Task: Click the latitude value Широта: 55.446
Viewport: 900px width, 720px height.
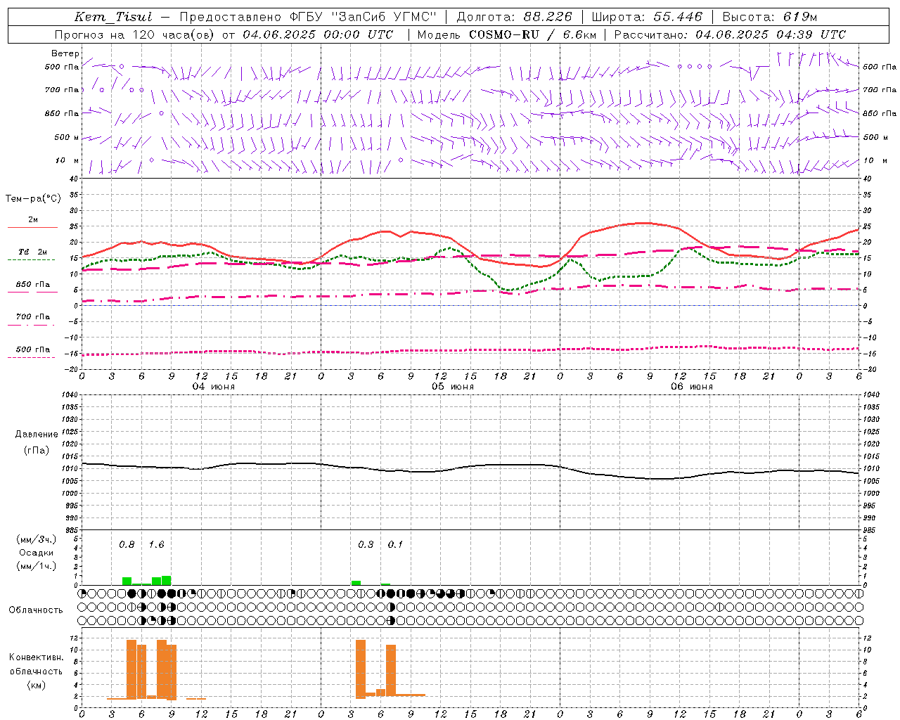Action: [646, 17]
